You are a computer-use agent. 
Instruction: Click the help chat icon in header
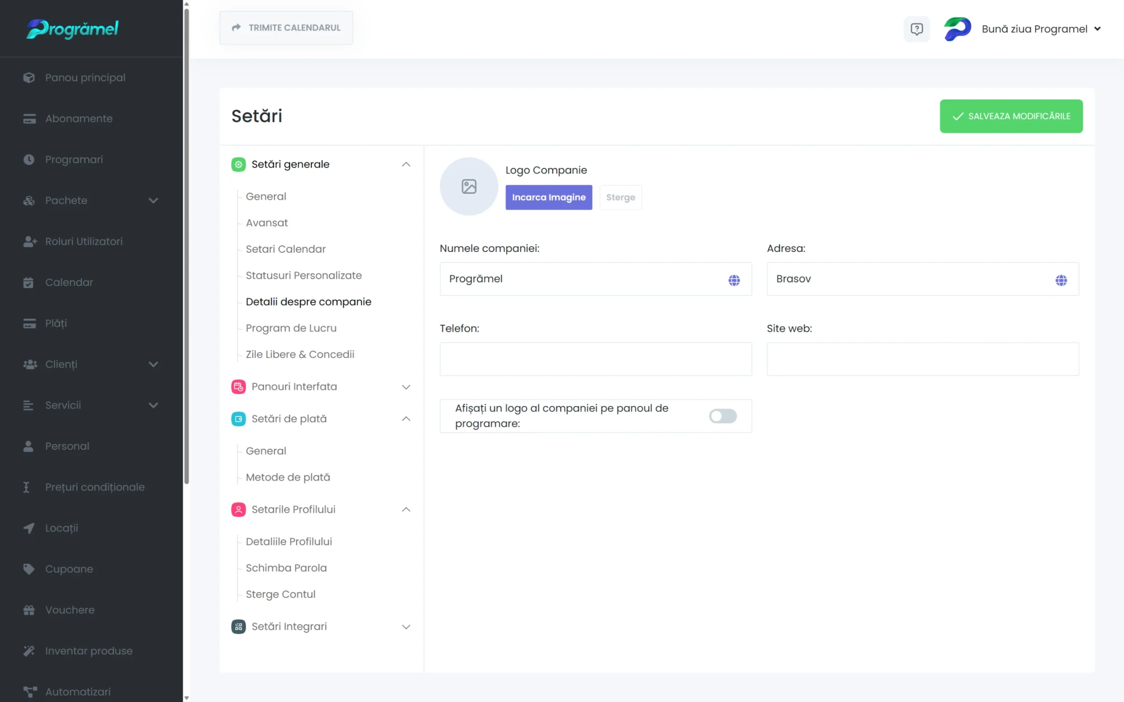tap(916, 29)
